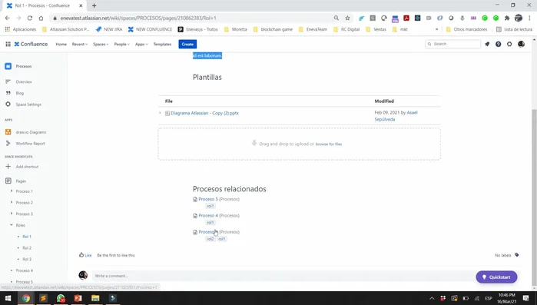
Task: Click the Quickstart button
Action: tap(496, 277)
